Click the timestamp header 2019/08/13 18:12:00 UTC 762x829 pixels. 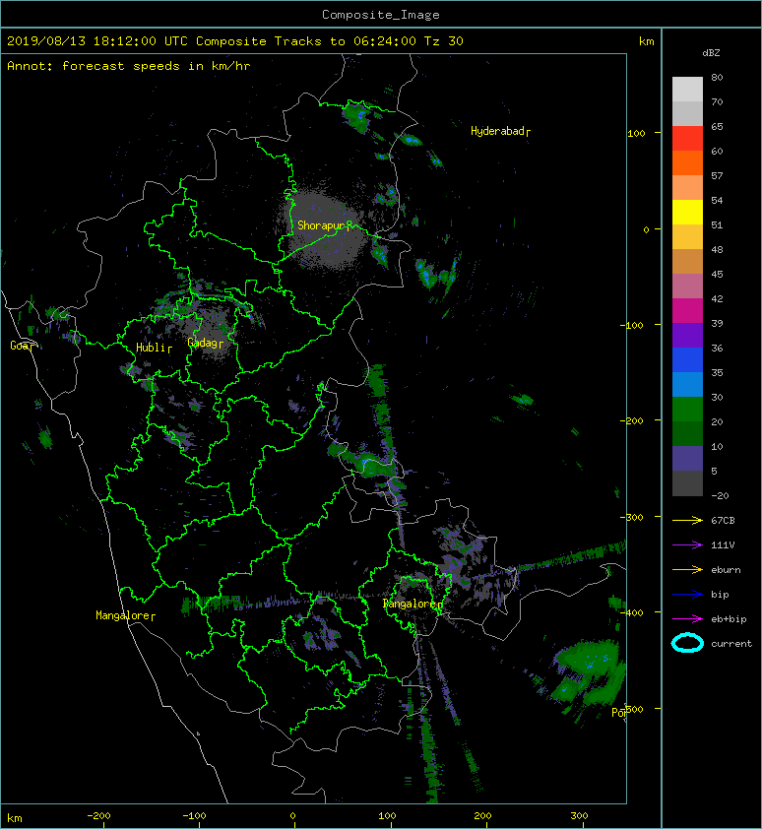click(97, 41)
